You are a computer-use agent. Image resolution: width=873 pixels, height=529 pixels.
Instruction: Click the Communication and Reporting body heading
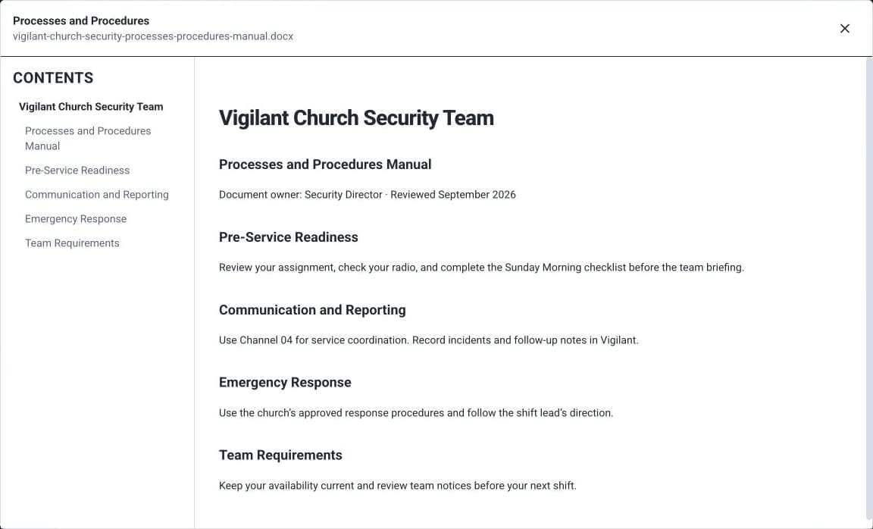[312, 310]
